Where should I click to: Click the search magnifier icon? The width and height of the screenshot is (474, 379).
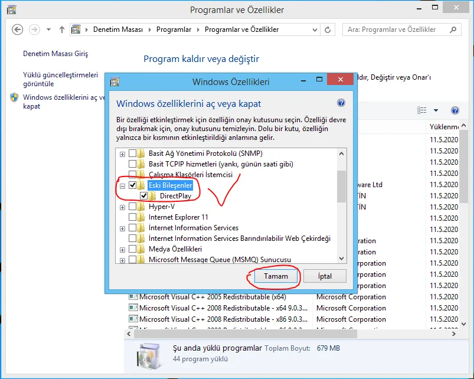453,30
